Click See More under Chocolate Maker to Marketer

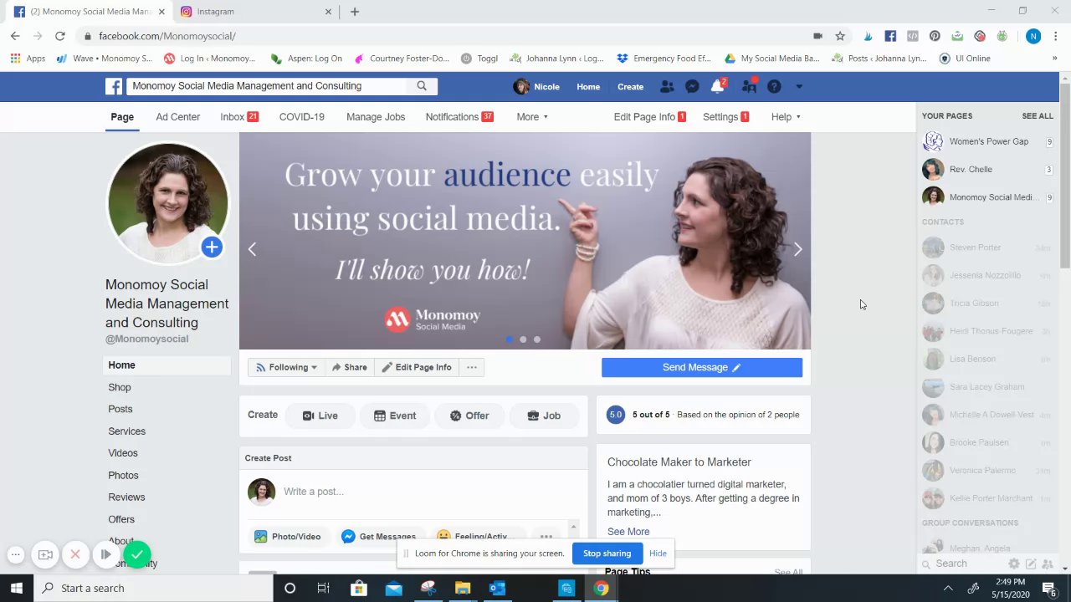[x=628, y=532]
